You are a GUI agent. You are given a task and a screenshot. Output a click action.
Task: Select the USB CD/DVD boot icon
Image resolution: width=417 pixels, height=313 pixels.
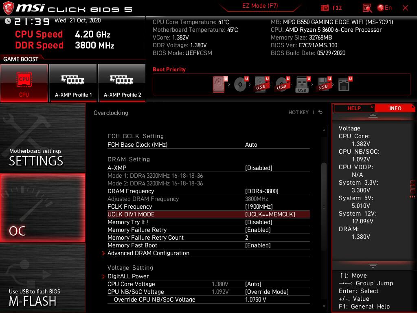(283, 84)
